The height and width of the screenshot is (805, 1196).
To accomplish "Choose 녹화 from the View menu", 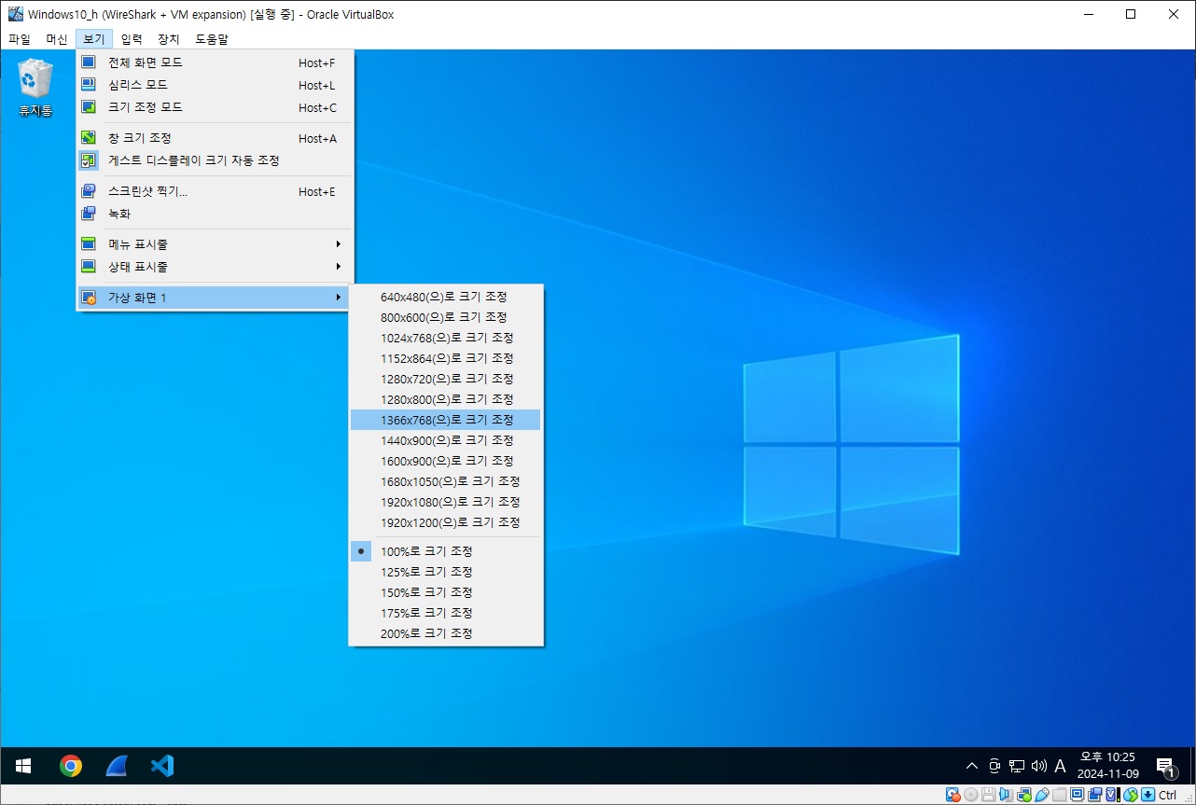I will point(215,214).
